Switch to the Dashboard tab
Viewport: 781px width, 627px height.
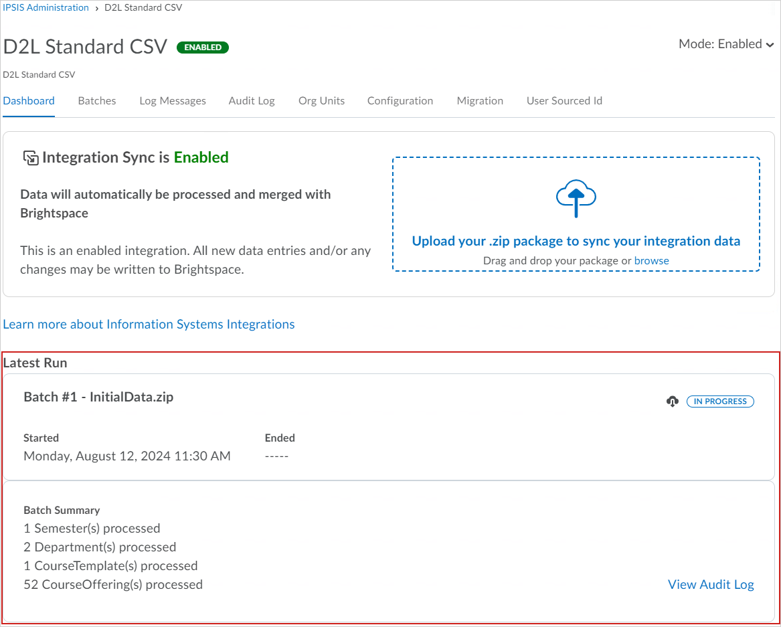pyautogui.click(x=29, y=100)
